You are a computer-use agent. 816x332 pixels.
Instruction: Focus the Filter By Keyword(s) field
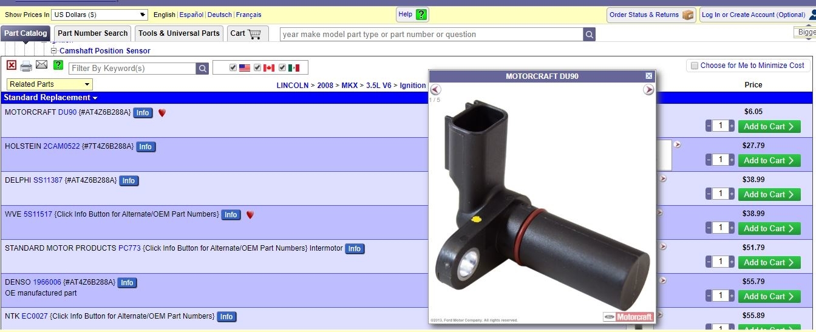click(x=132, y=69)
